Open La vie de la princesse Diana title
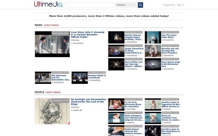Viewport: 218px width, 136px height. (x=133, y=104)
